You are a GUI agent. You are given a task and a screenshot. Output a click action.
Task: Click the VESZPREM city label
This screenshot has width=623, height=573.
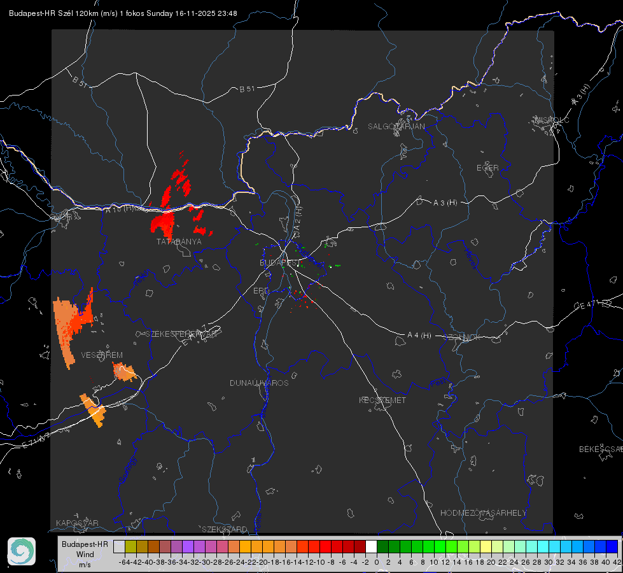click(x=102, y=355)
